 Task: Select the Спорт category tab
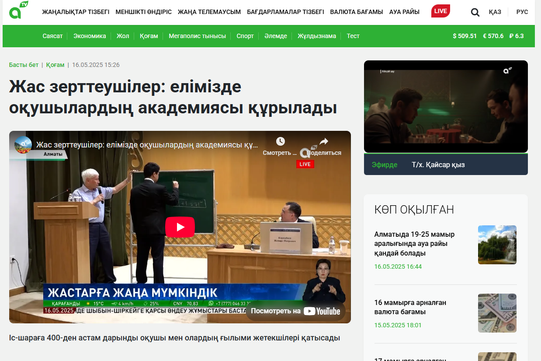(245, 36)
